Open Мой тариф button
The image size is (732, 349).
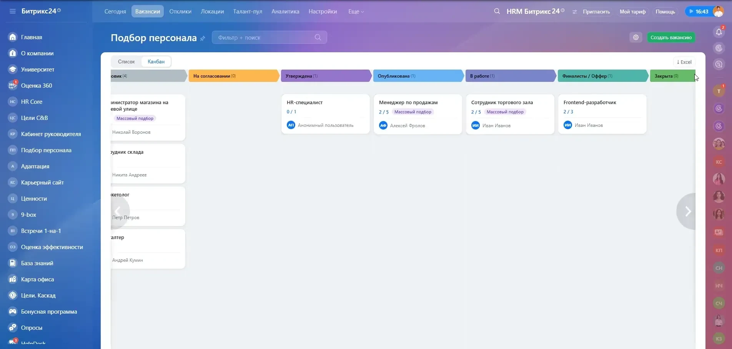coord(632,12)
